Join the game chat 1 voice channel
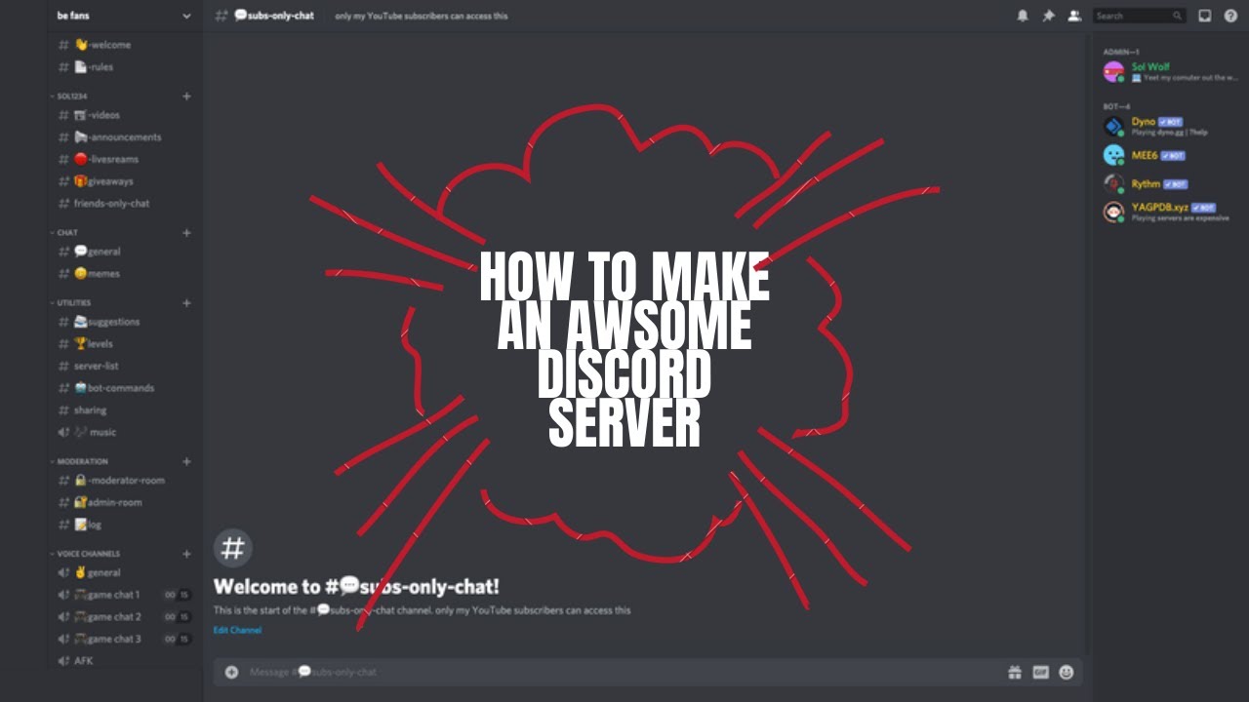This screenshot has height=702, width=1249. (x=124, y=595)
